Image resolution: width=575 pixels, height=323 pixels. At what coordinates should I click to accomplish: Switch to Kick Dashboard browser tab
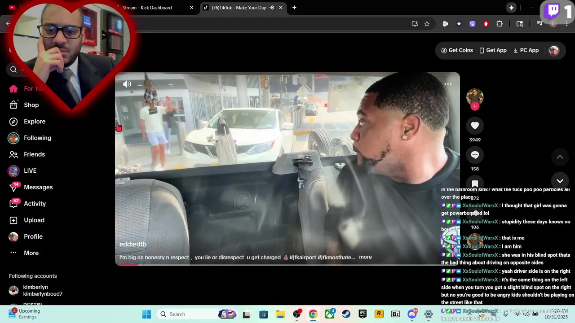pyautogui.click(x=147, y=8)
